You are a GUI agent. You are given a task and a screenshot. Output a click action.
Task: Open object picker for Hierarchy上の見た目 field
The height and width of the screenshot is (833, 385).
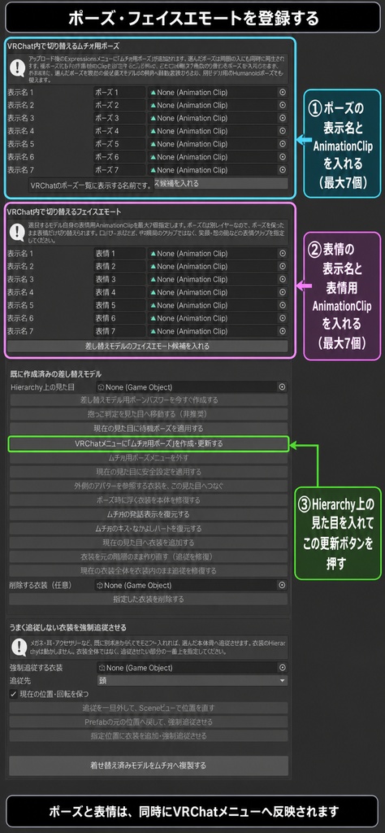pyautogui.click(x=282, y=387)
